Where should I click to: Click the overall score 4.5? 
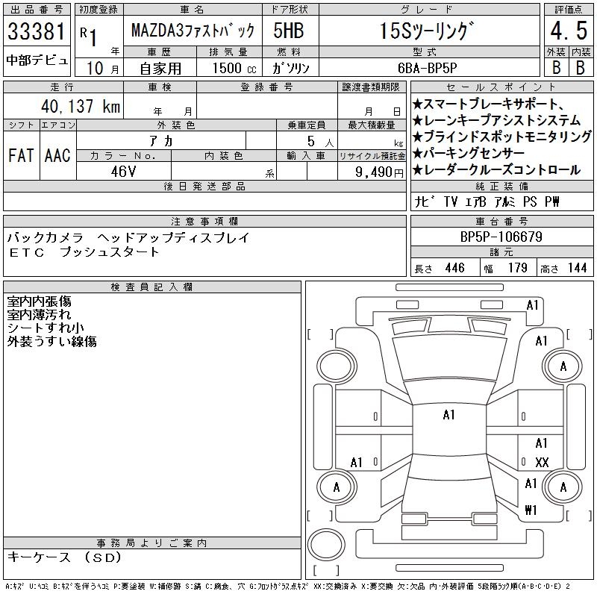(569, 31)
